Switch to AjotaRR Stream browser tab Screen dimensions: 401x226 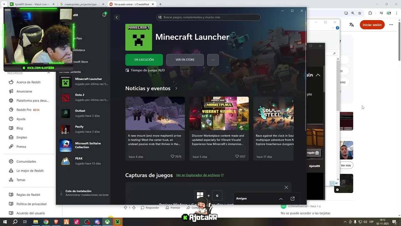(x=31, y=4)
